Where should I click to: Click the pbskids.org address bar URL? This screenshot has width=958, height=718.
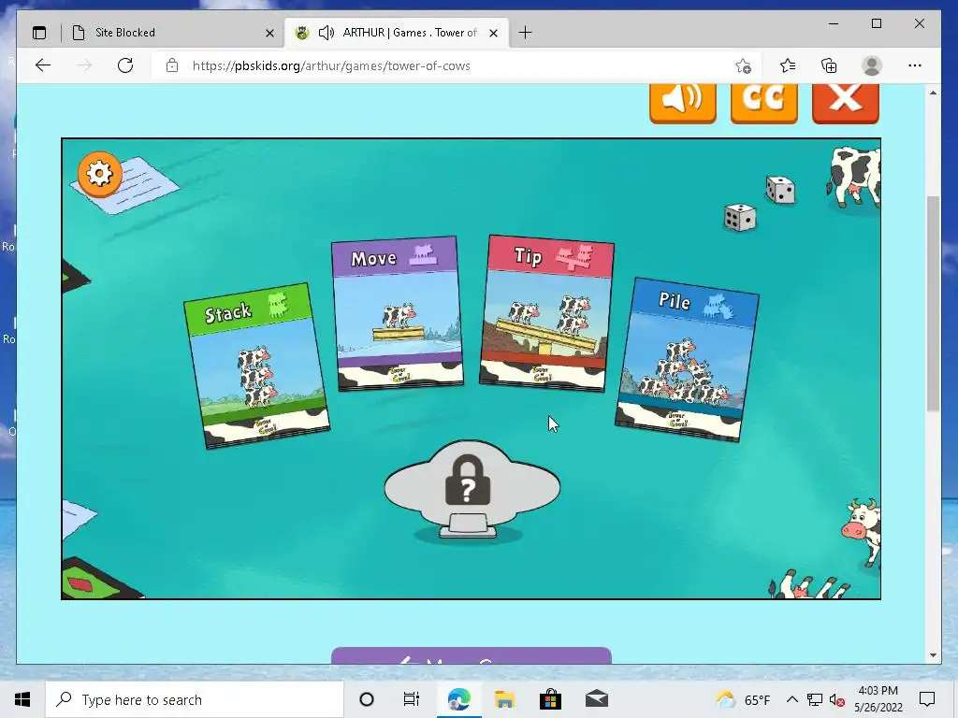coord(331,65)
